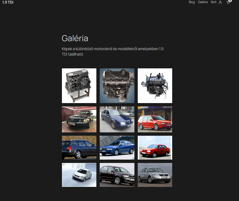Click the 1.9 TDi site logo
The height and width of the screenshot is (201, 239).
coord(8,2)
